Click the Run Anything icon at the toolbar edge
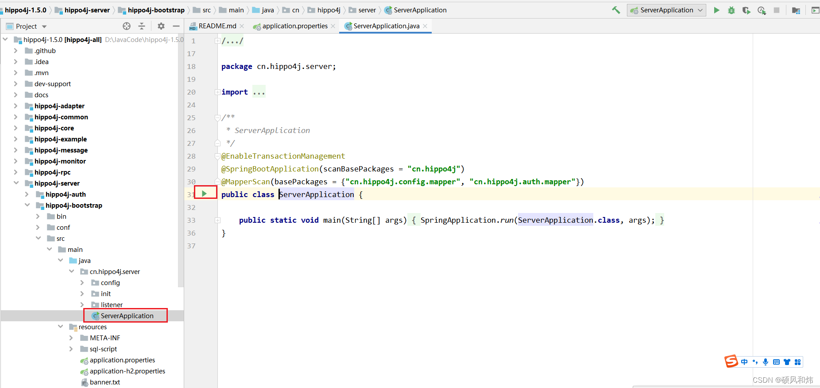Screen dimensions: 820x388 point(815,10)
